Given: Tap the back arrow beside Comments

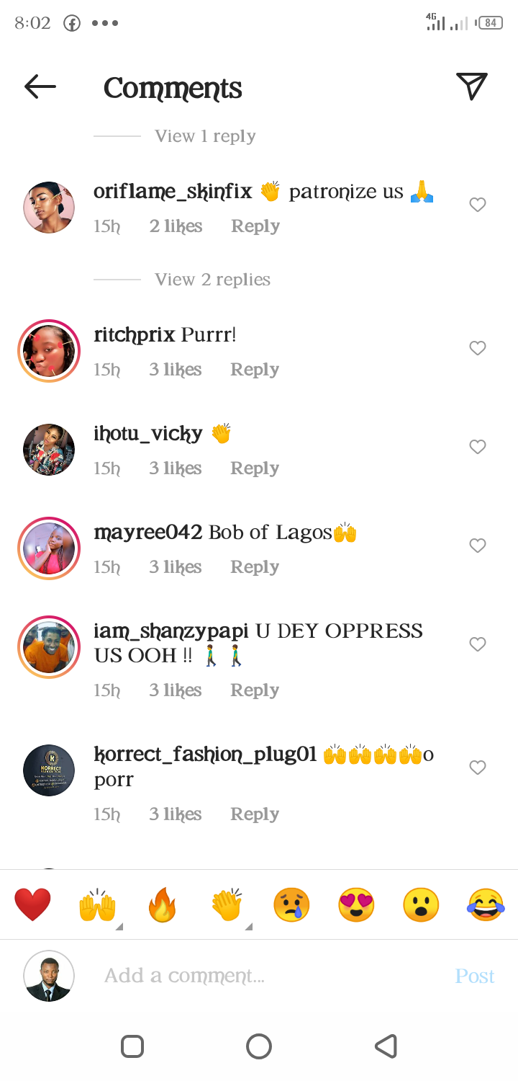Looking at the screenshot, I should point(40,87).
